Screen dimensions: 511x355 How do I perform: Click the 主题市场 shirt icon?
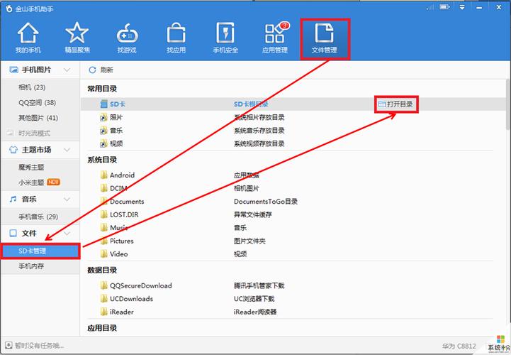point(13,150)
